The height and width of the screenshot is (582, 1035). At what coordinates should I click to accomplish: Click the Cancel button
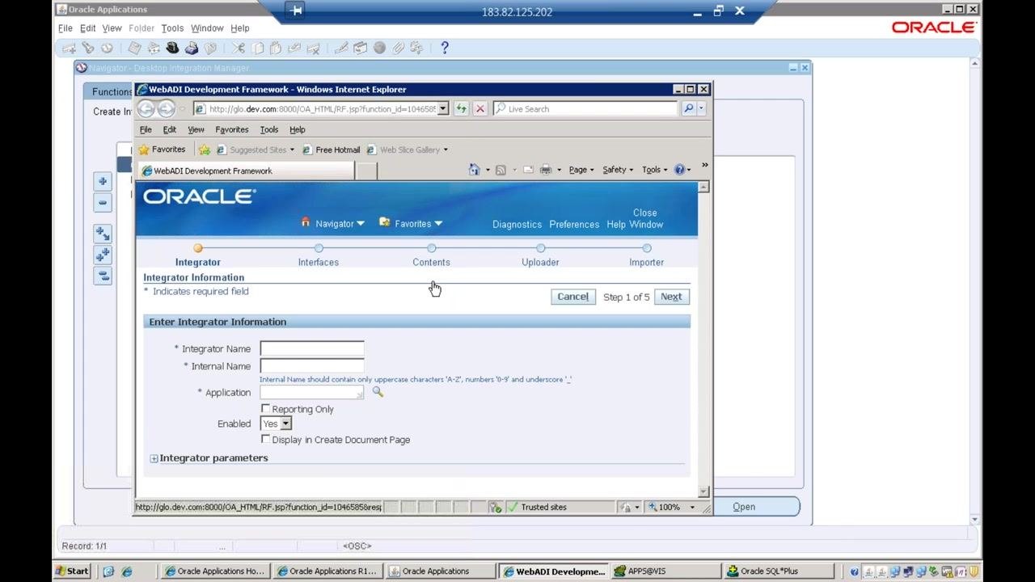click(x=572, y=297)
